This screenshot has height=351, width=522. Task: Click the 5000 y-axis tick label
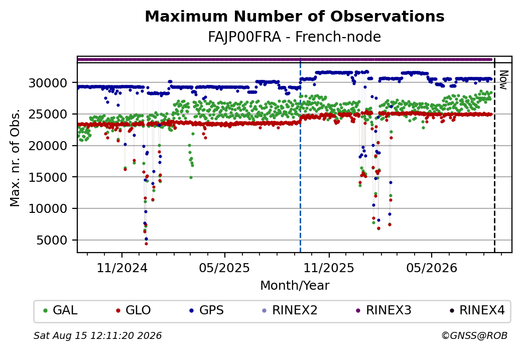pos(52,240)
